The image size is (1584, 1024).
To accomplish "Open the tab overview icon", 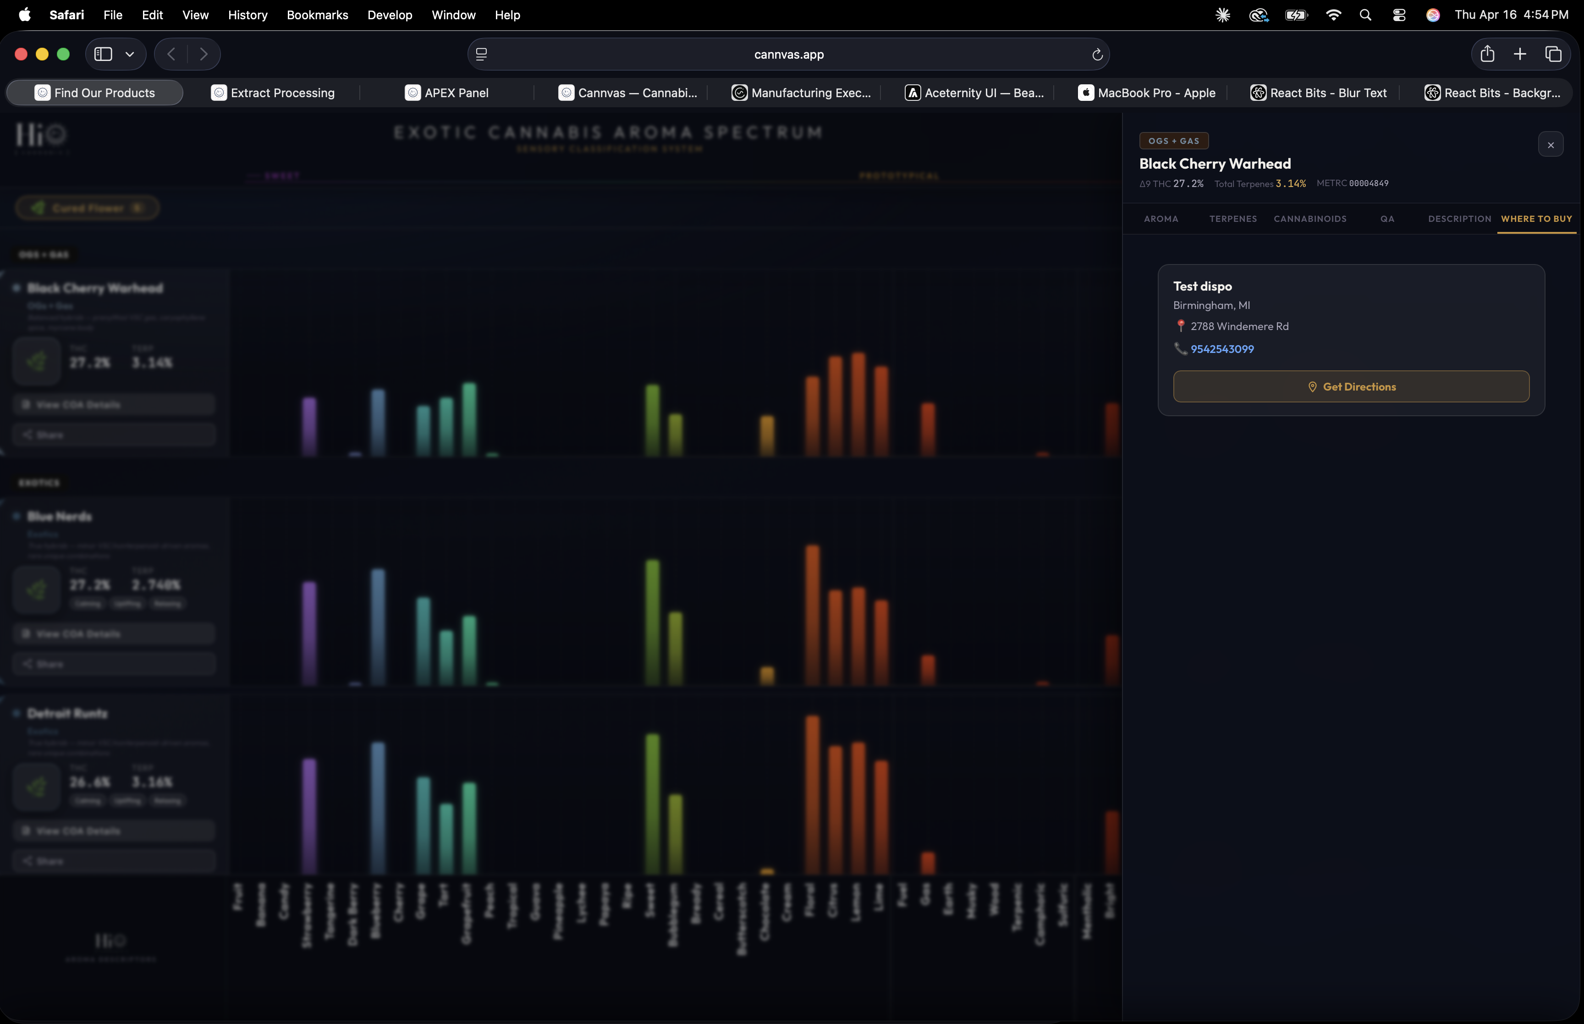I will 1553,55.
